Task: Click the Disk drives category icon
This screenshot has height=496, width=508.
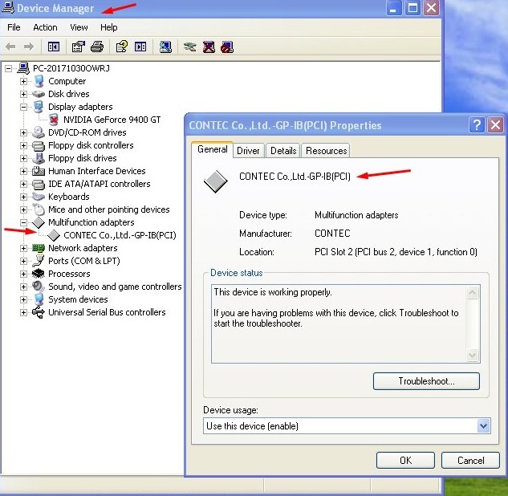Action: click(x=39, y=94)
